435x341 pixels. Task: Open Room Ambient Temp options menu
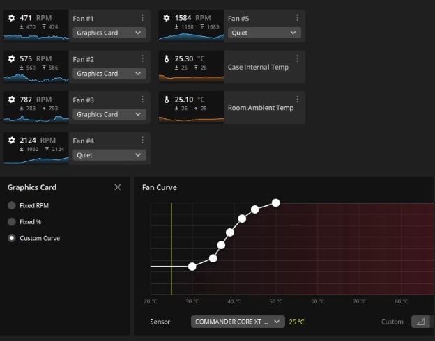(298, 100)
